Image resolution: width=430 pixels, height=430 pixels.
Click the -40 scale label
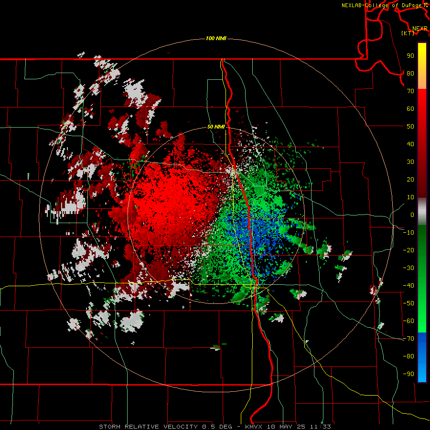(x=408, y=286)
